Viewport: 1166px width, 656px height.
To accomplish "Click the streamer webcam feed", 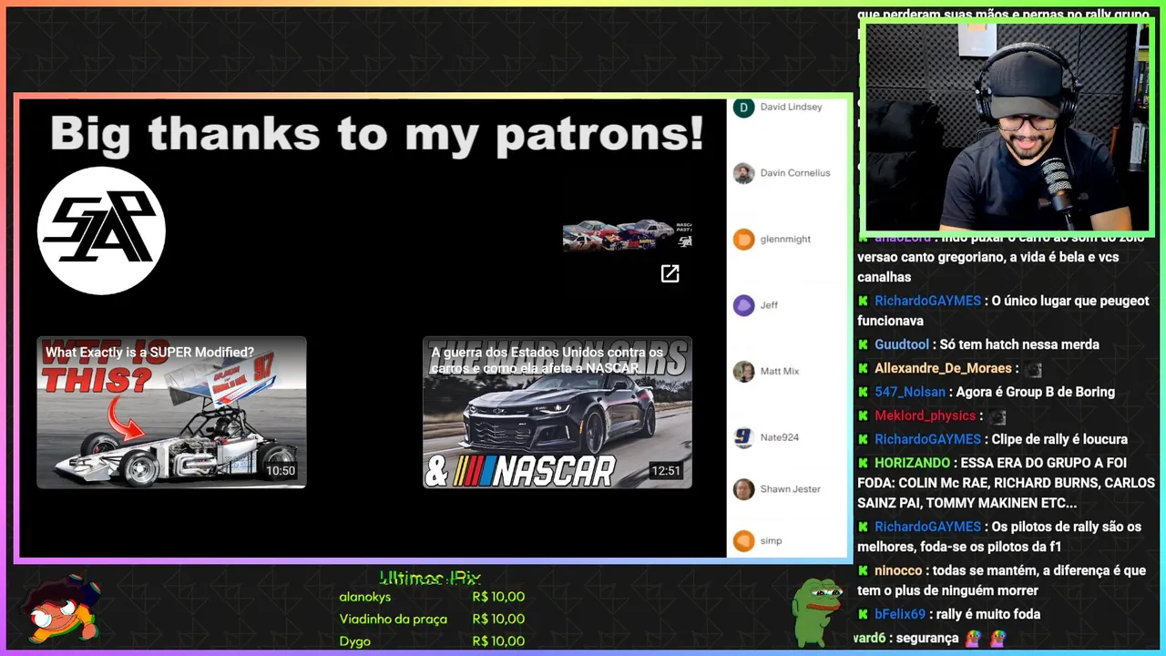I will click(x=1007, y=127).
